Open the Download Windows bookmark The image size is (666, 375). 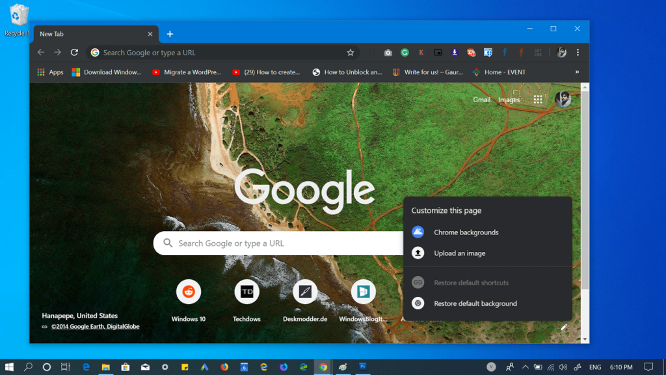click(107, 72)
